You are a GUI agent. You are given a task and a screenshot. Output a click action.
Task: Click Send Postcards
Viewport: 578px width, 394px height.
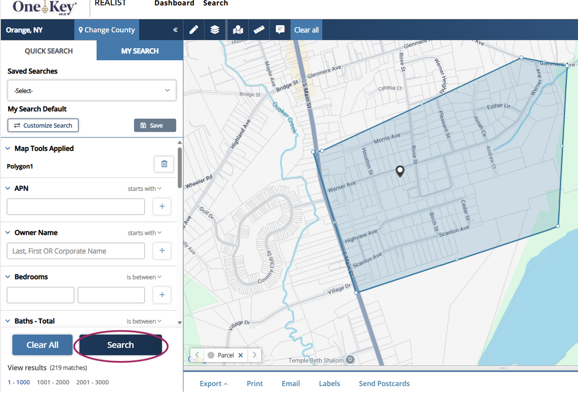384,383
